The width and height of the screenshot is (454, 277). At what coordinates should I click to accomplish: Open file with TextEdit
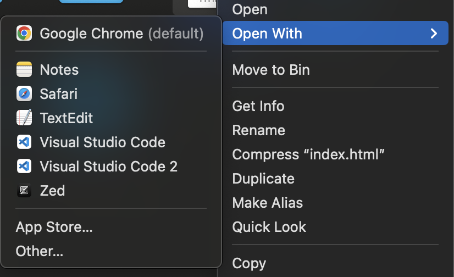coord(111,118)
